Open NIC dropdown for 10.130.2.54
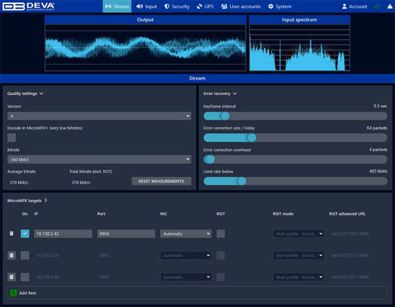The height and width of the screenshot is (307, 395). click(x=186, y=255)
